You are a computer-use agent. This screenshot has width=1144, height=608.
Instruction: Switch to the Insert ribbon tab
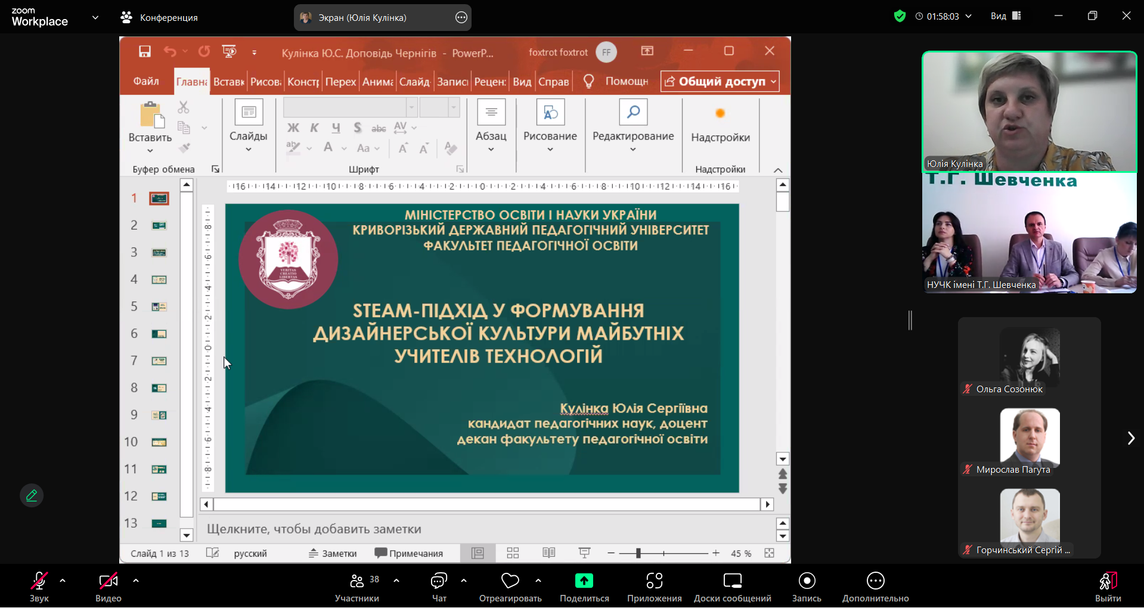(x=228, y=82)
